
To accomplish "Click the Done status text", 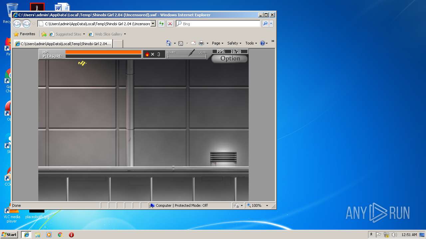I will tap(17, 205).
